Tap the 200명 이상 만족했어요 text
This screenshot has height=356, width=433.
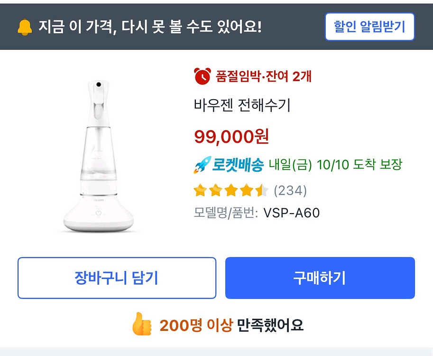pyautogui.click(x=231, y=325)
